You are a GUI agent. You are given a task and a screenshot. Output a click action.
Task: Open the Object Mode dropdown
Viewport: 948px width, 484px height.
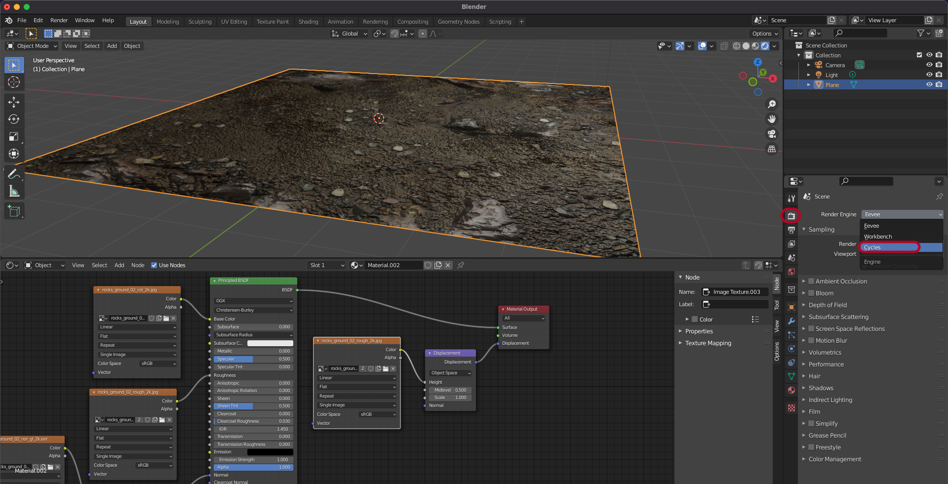coord(32,46)
